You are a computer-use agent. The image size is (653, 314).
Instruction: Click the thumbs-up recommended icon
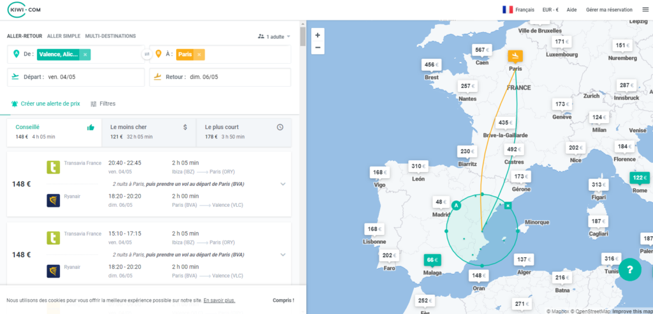91,127
